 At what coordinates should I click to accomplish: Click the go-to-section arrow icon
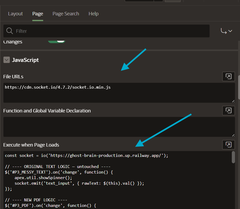[223, 31]
